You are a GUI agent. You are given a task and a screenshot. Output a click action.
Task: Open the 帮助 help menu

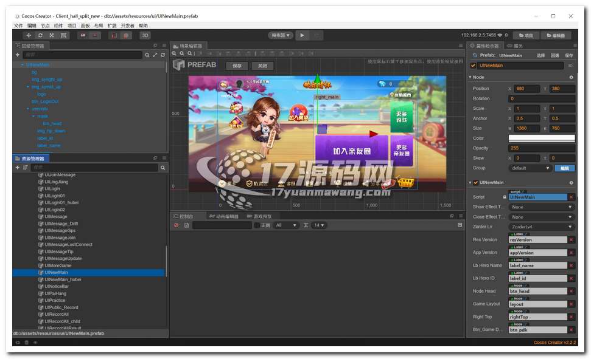(143, 26)
